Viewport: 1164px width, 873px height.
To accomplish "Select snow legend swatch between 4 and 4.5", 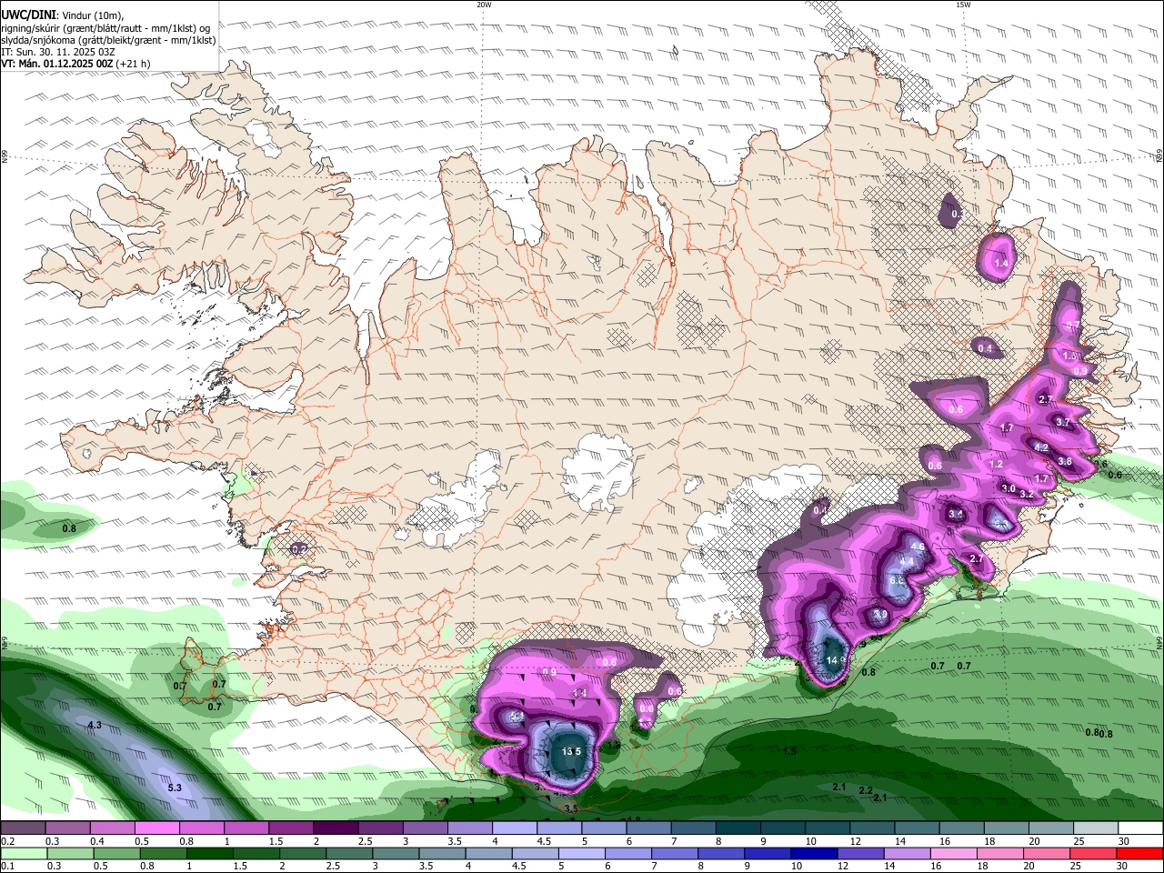I will click(515, 828).
